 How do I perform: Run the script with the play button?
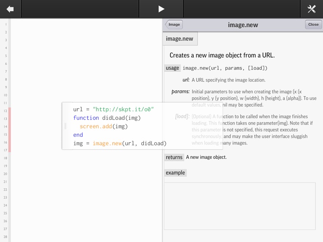[x=161, y=9]
